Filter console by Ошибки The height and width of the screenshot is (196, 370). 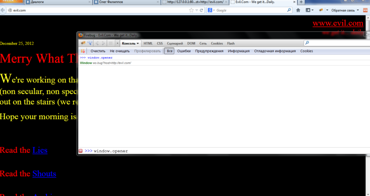(x=184, y=51)
